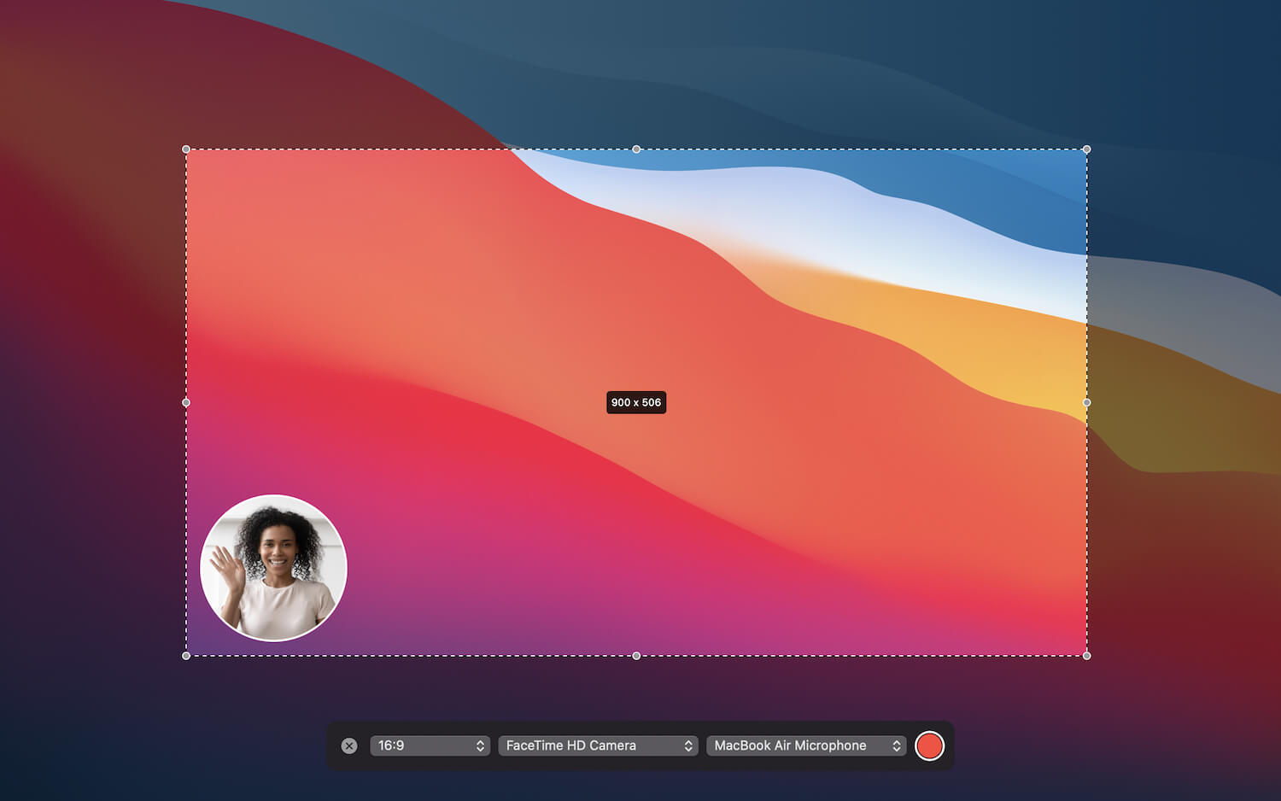Click the bottom-left corner selection handle

click(186, 656)
